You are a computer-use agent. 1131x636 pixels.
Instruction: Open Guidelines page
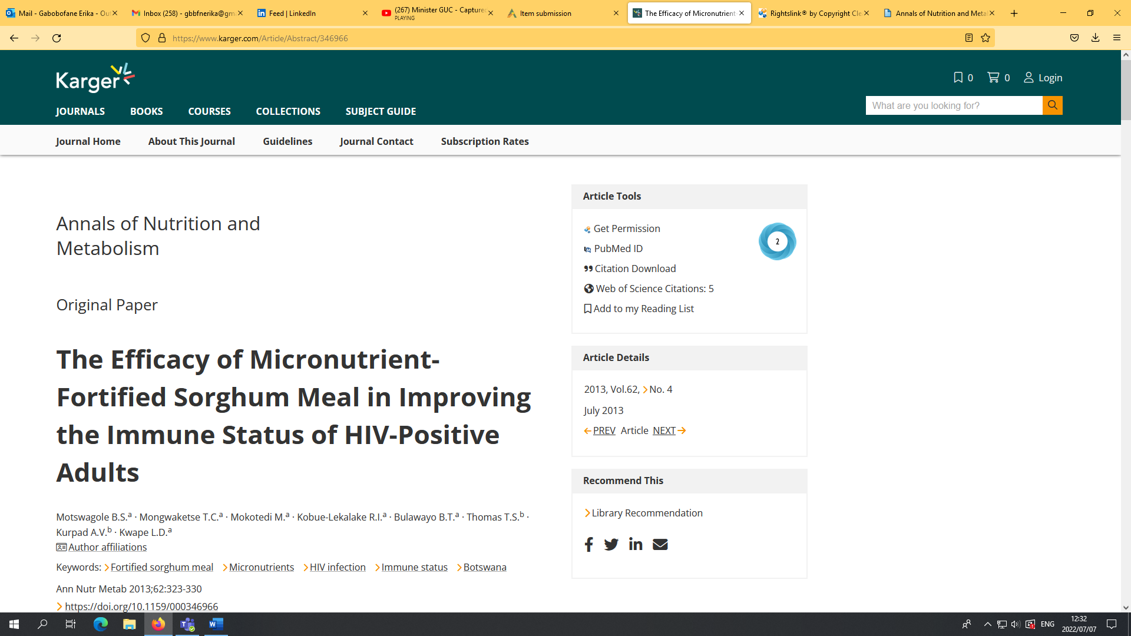(x=287, y=141)
